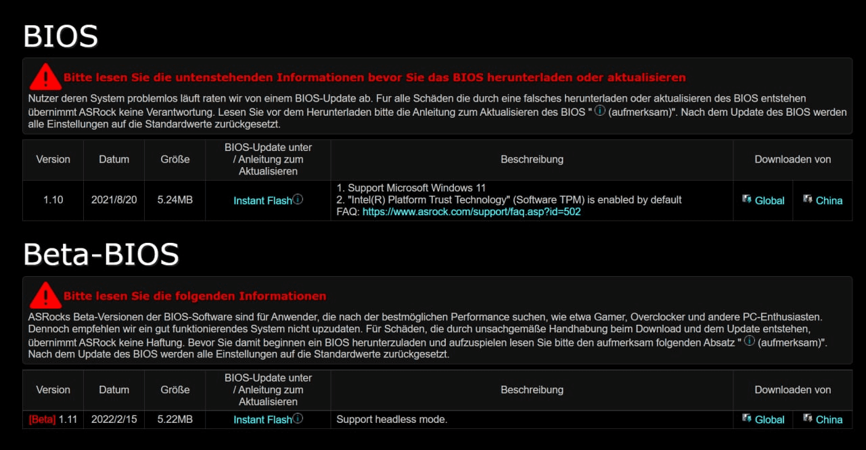The image size is (866, 450).
Task: Click the info icon beside Instant Flash for Beta 1.11
Action: pos(298,419)
